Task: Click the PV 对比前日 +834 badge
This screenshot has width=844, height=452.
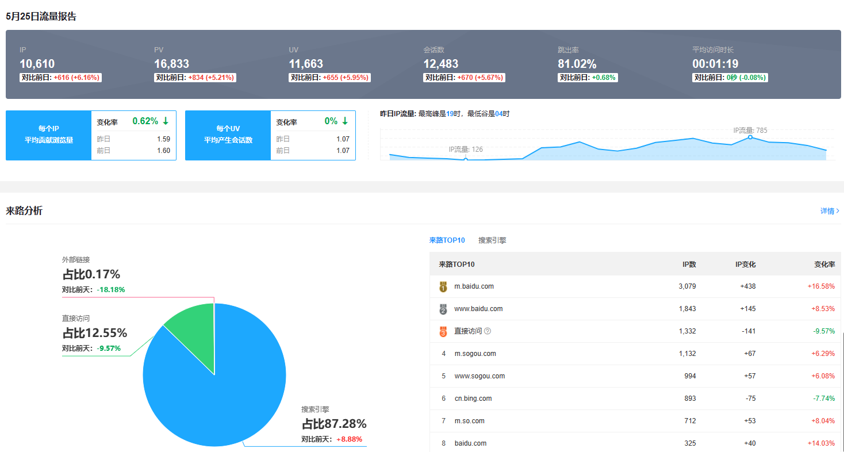Action: (x=195, y=78)
